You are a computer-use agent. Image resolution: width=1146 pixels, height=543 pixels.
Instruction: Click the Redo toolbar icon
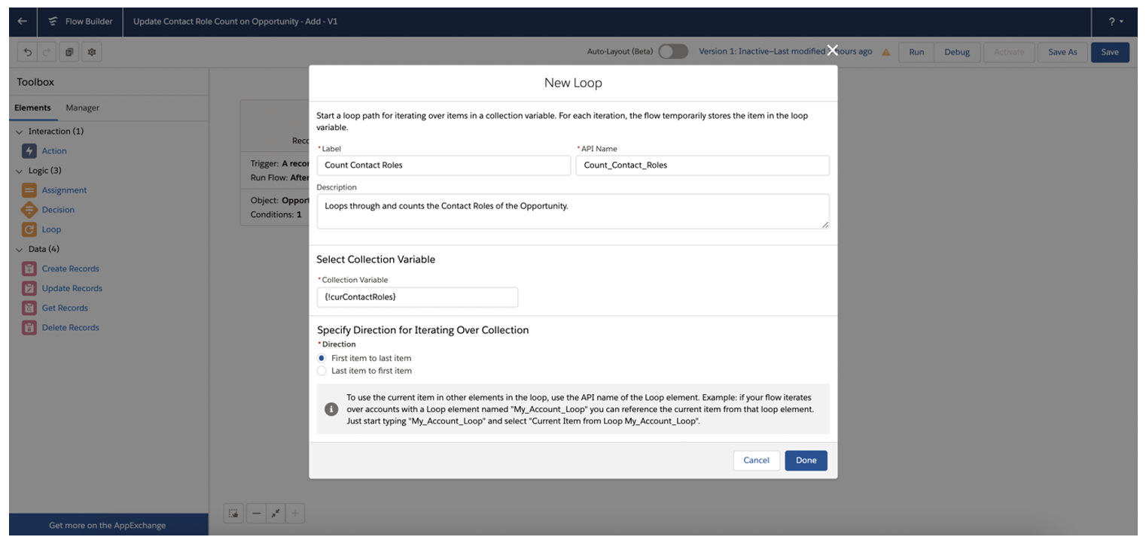click(x=47, y=52)
